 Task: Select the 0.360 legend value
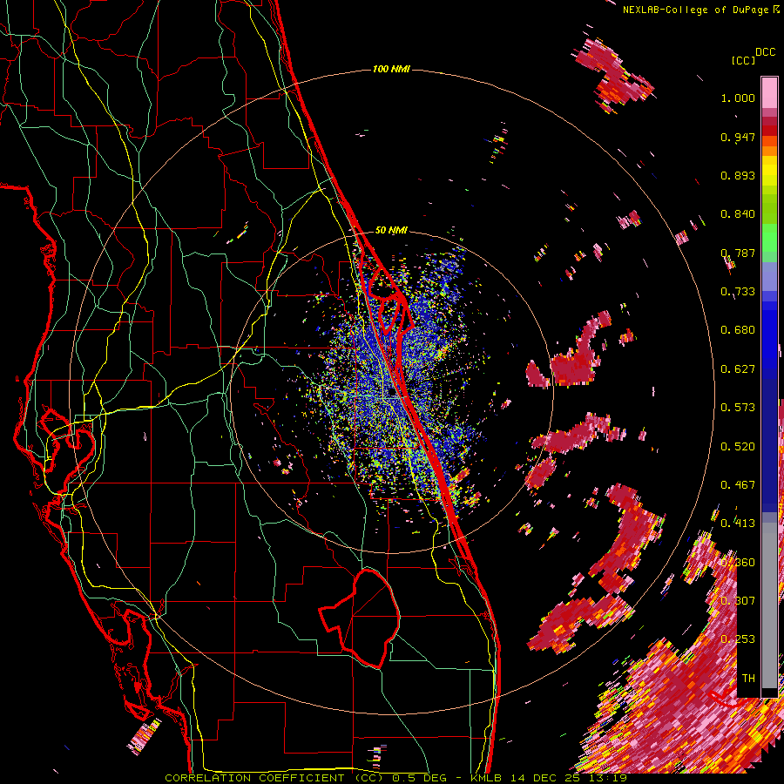(738, 563)
